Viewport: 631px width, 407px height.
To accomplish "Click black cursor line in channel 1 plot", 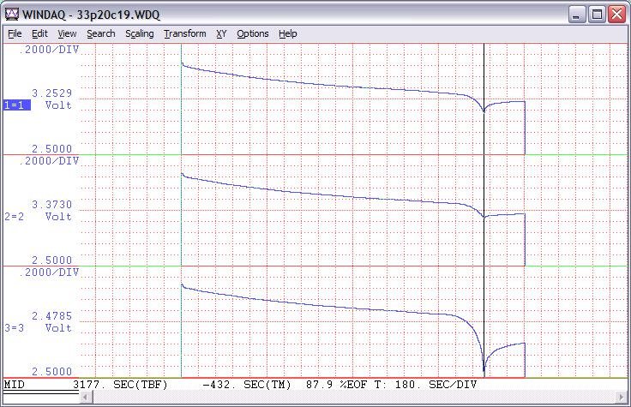I will [484, 99].
